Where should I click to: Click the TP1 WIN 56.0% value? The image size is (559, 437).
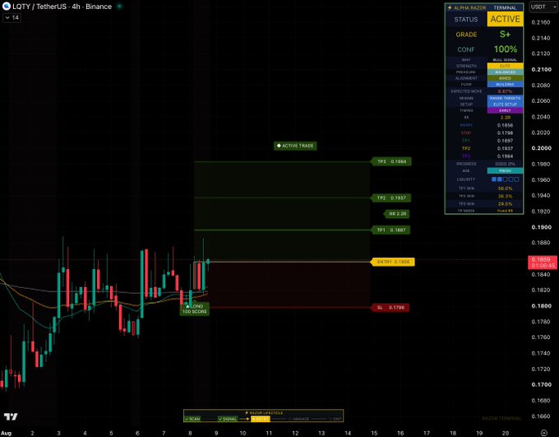(x=506, y=188)
